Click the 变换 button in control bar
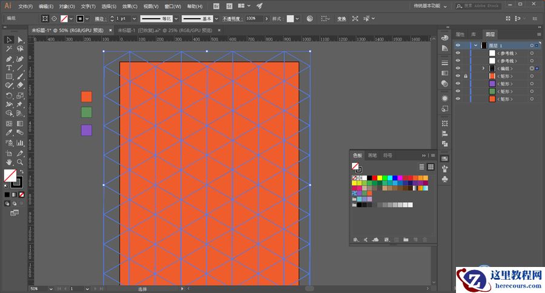The width and height of the screenshot is (545, 293). point(342,19)
